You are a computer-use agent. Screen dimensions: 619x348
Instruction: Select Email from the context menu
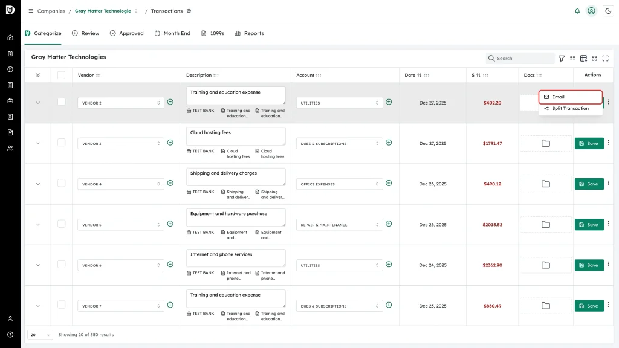(571, 97)
